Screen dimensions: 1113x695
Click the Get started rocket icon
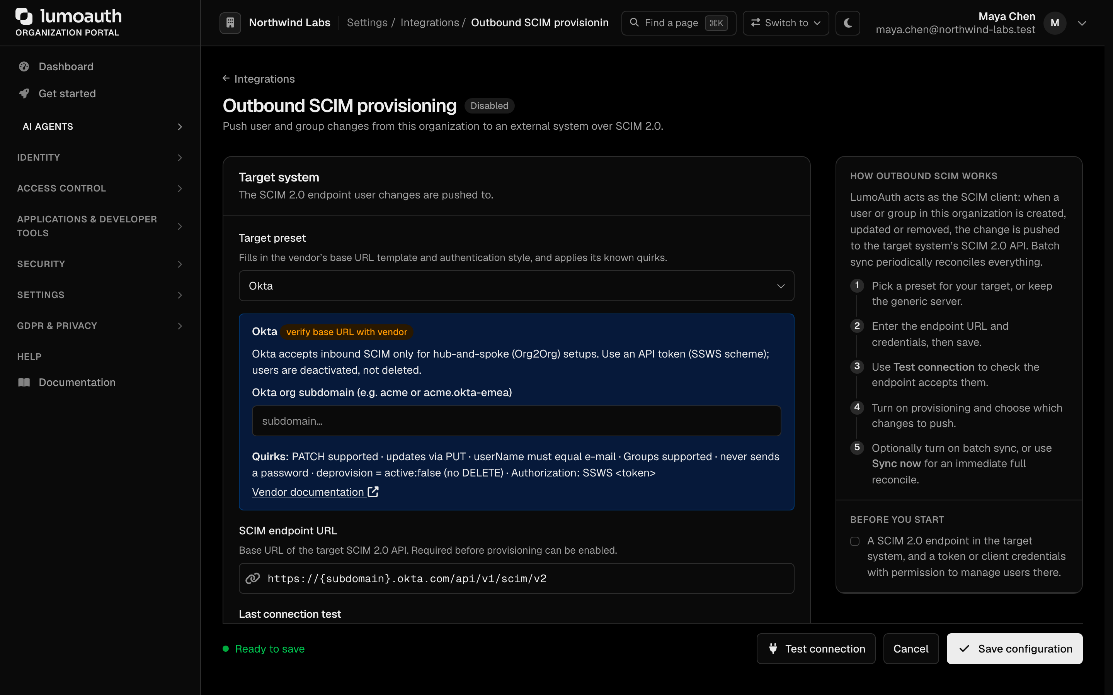pyautogui.click(x=24, y=94)
